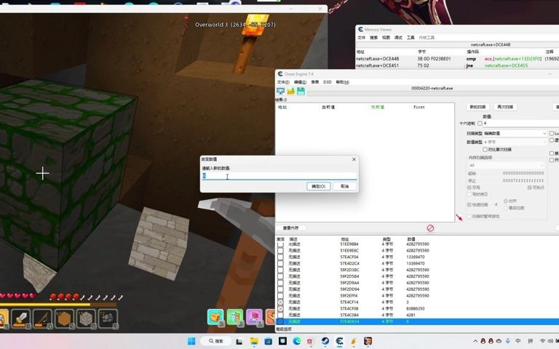Screen dimensions: 559x349
Task: Click the First column header in scan results
Action: tap(419, 107)
